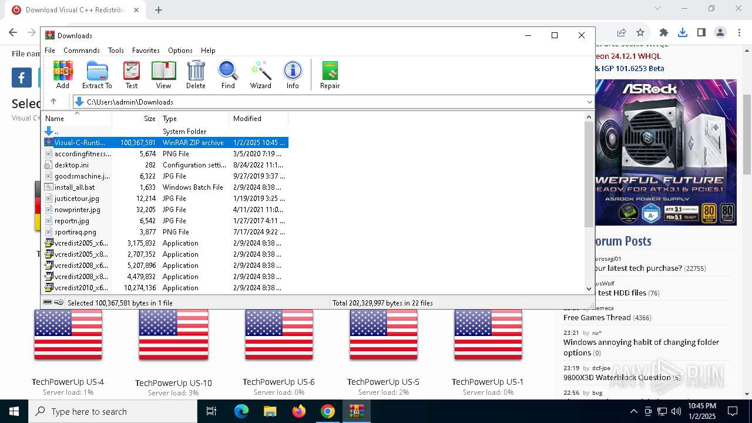Click the Type here to search box

coord(113,411)
